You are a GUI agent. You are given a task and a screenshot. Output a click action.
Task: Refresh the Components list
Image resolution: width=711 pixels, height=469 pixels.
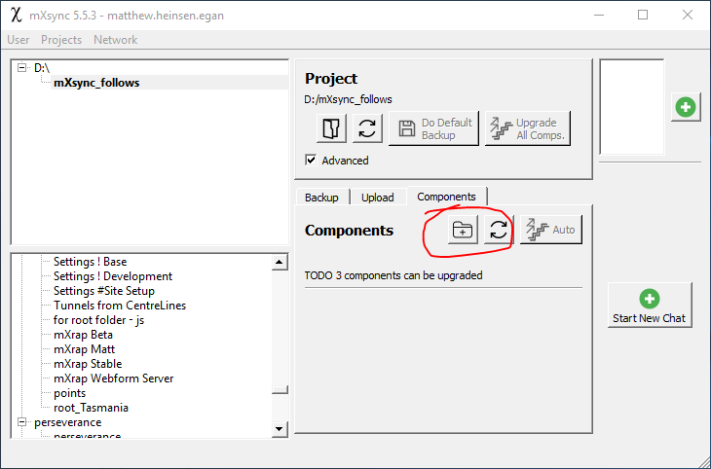(498, 230)
